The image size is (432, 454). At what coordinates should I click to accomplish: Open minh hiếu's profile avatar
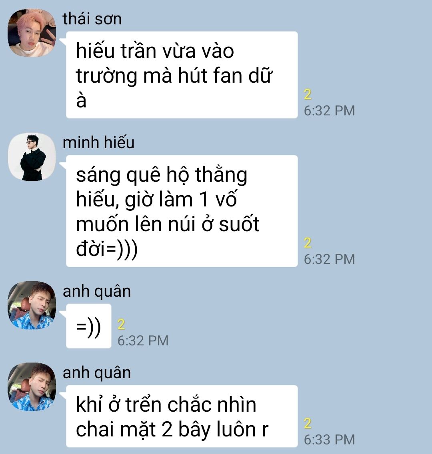coord(32,157)
